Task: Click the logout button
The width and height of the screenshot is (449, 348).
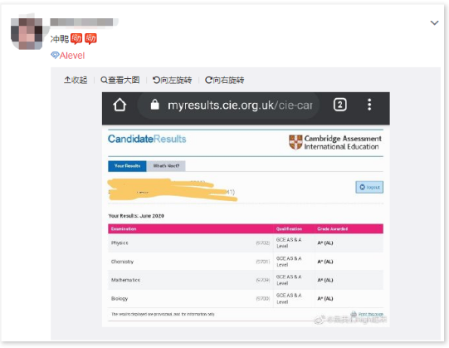Action: point(369,187)
